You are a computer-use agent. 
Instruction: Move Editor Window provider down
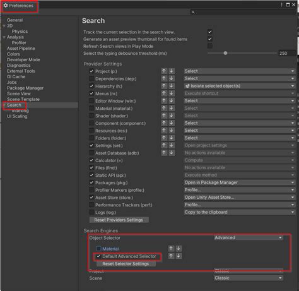click(x=172, y=101)
